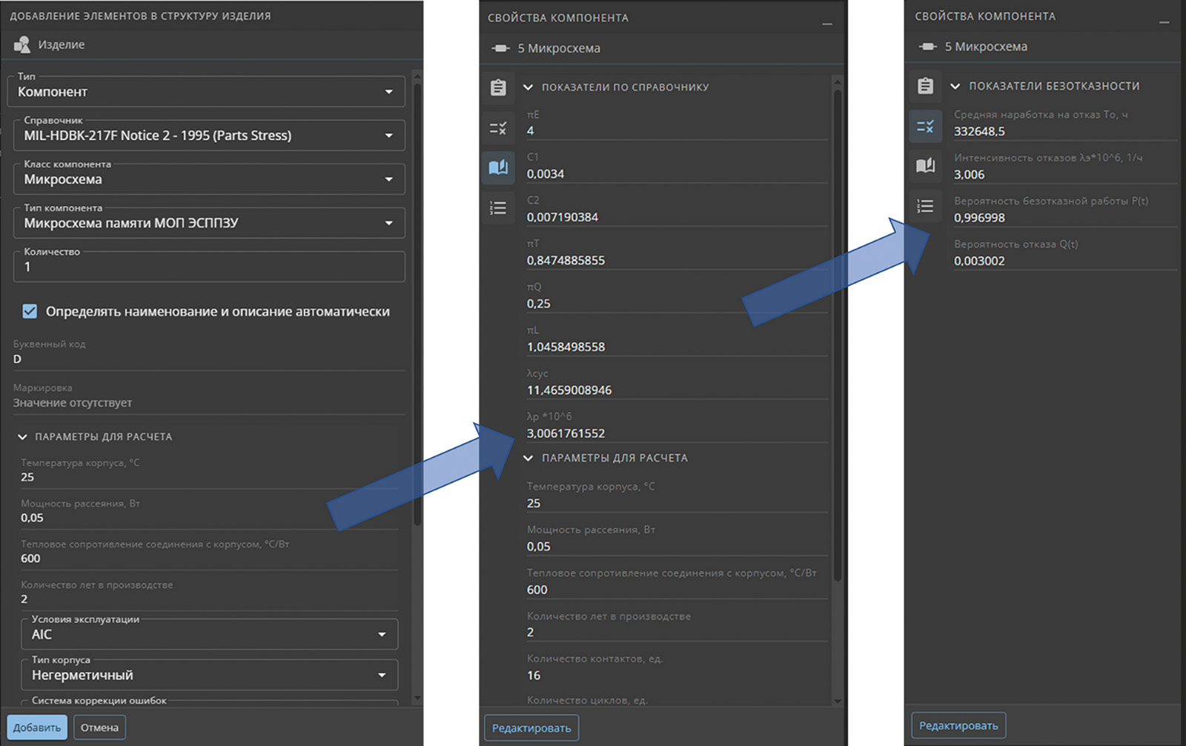1186x746 pixels.
Task: Toggle automatic name and description checkbox
Action: pos(30,311)
